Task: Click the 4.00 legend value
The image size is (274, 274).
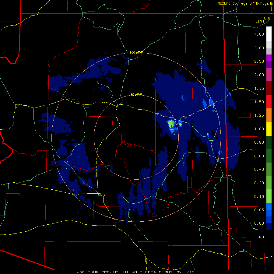Action: coord(259,34)
